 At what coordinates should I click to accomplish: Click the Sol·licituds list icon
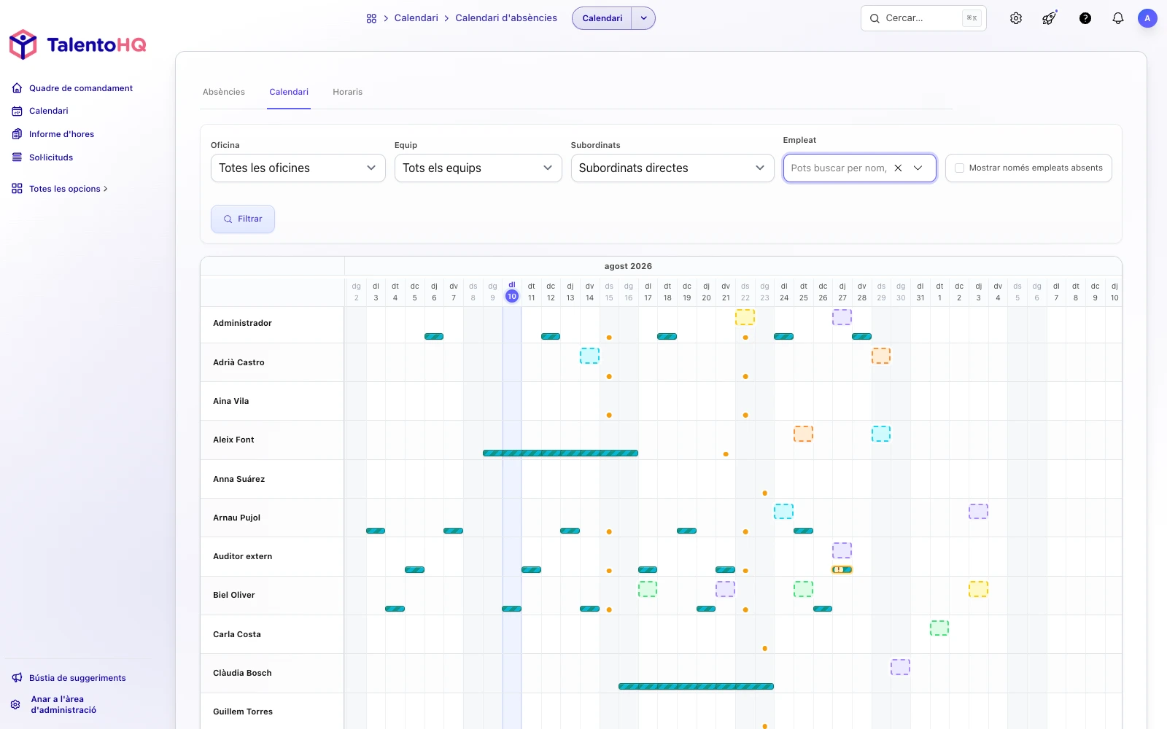tap(17, 157)
